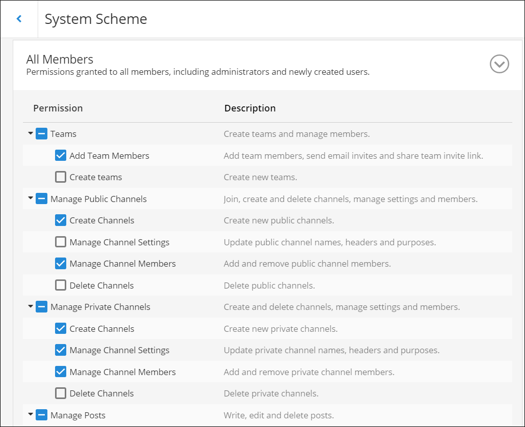525x427 pixels.
Task: Select the Teams row label
Action: click(x=63, y=134)
